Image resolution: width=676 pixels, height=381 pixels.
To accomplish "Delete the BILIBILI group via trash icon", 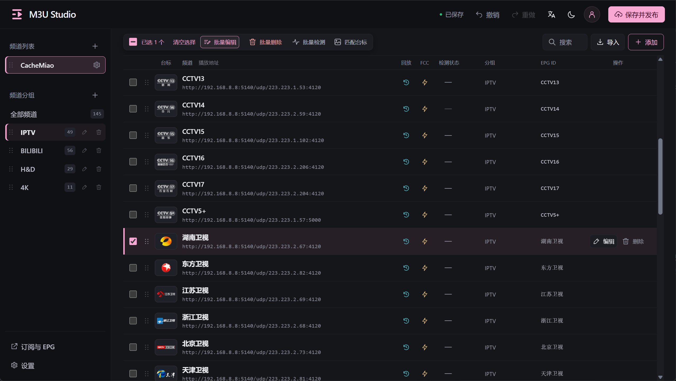I will click(99, 151).
